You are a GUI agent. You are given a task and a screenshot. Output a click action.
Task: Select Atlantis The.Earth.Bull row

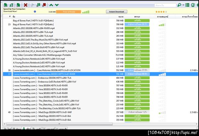click(100, 47)
